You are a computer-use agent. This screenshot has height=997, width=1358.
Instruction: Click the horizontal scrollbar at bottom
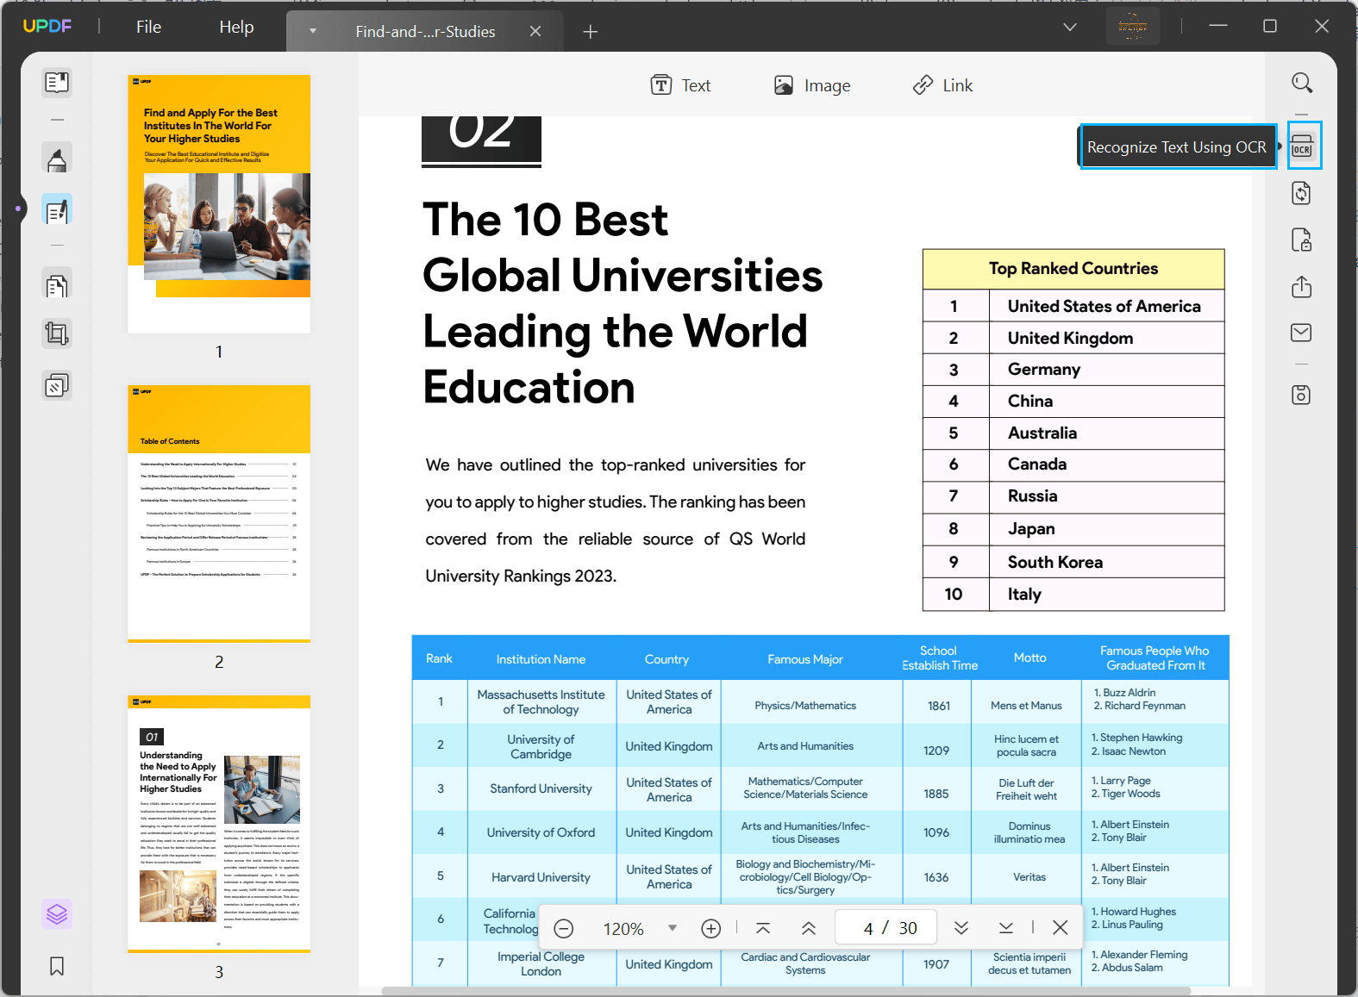pyautogui.click(x=786, y=991)
